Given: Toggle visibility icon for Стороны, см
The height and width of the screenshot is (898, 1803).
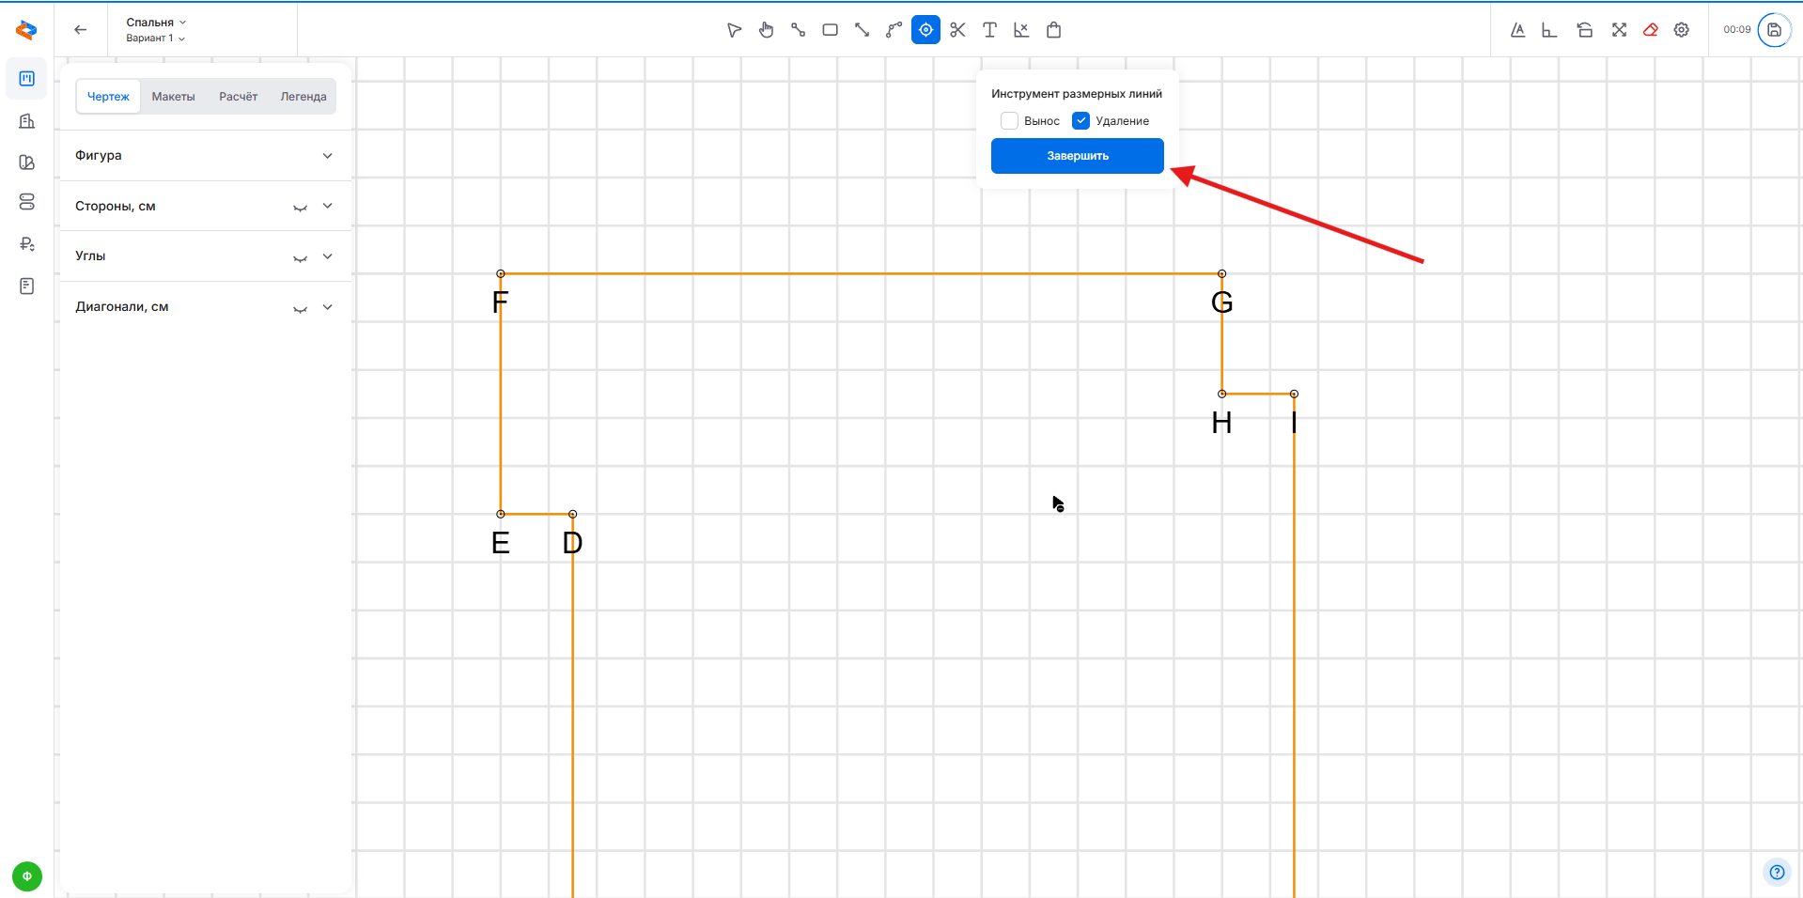Looking at the screenshot, I should click(300, 207).
